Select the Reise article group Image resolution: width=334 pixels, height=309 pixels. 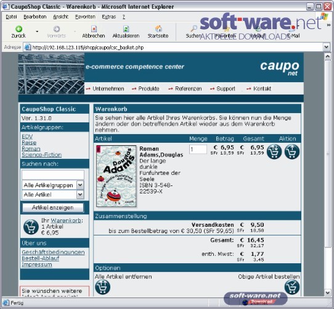point(29,143)
